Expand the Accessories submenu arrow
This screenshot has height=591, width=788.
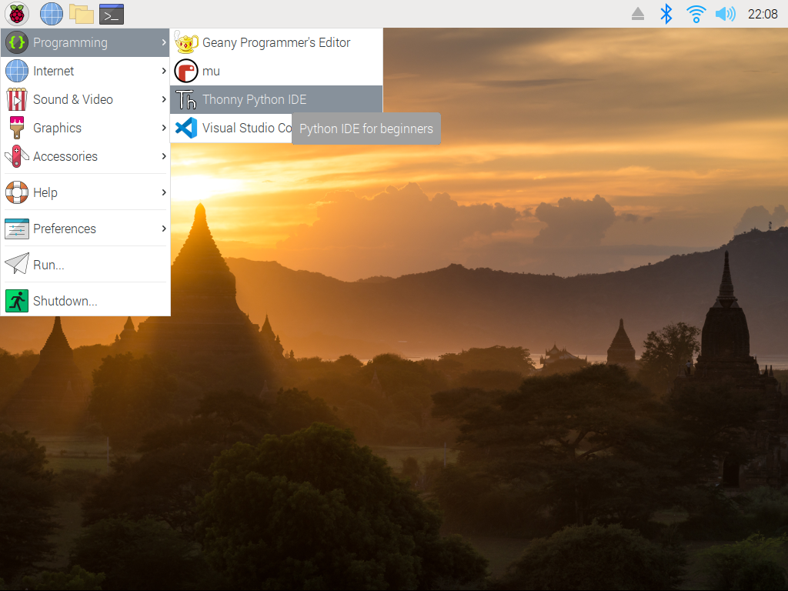tap(164, 156)
